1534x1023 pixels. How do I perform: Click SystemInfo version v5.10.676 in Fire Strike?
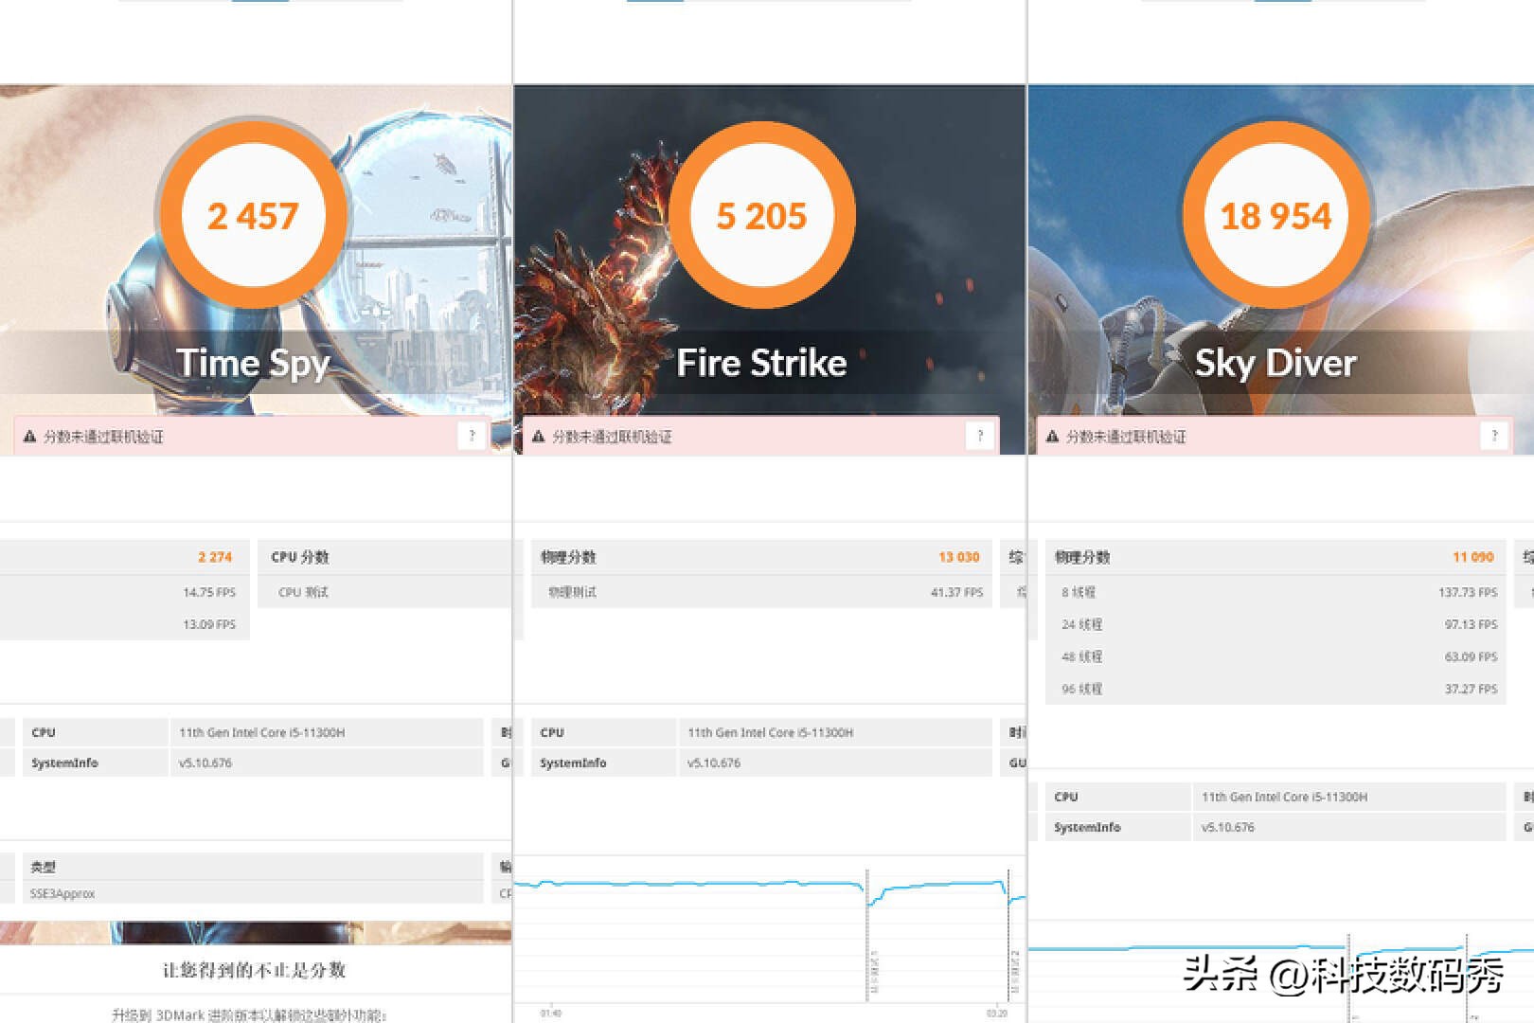click(x=713, y=763)
